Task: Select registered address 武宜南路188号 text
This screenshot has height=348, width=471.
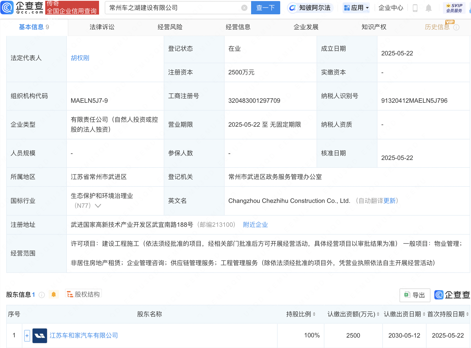Action: coord(132,225)
